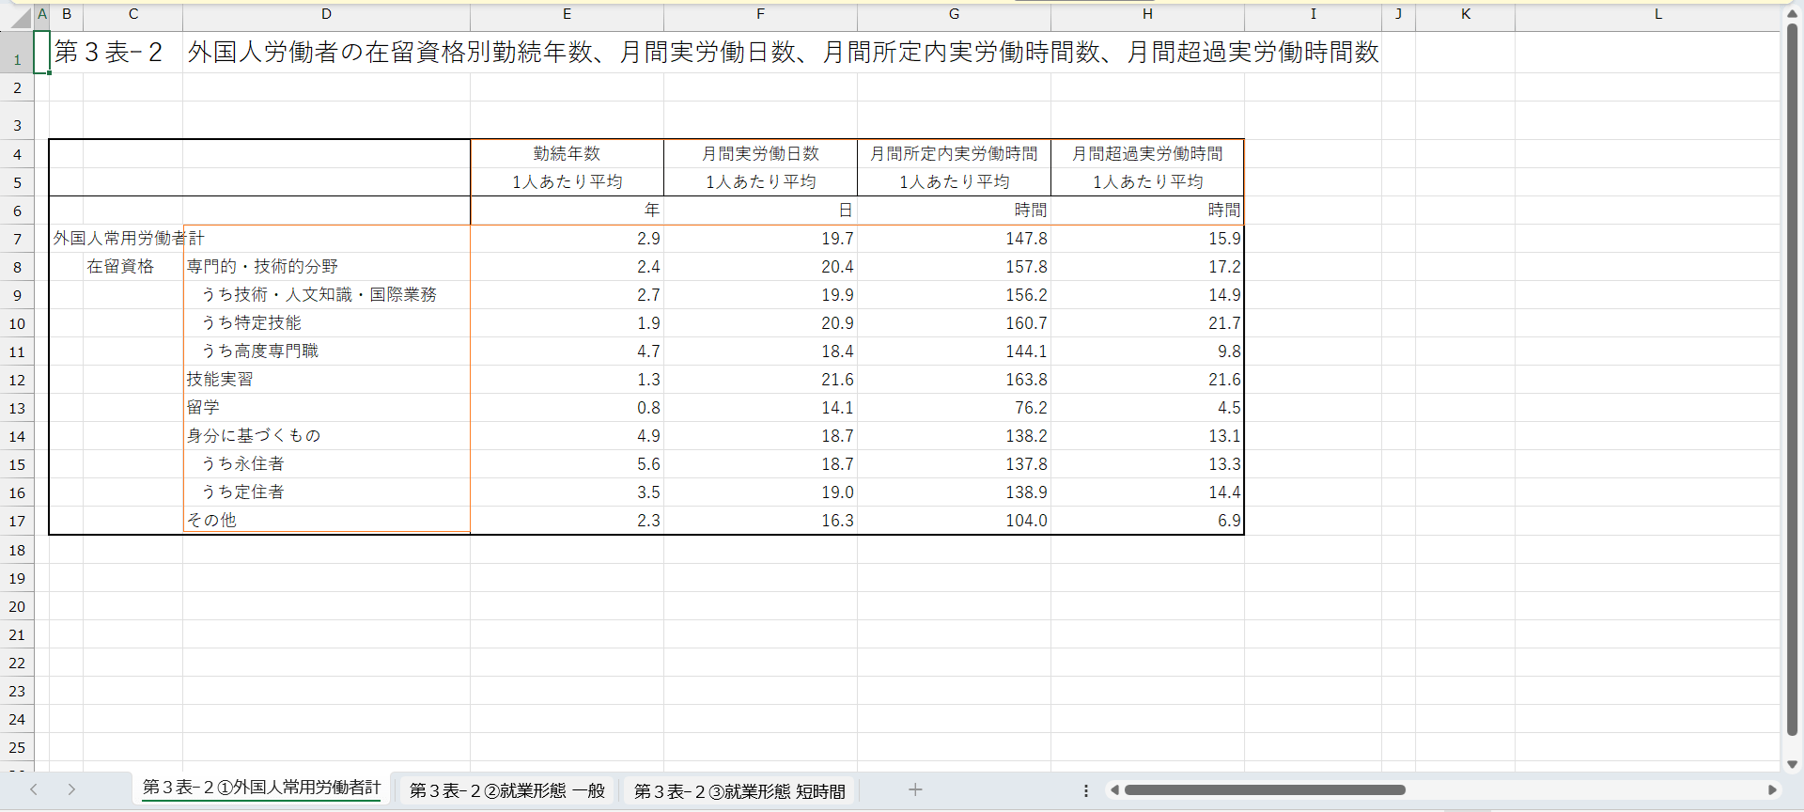Image resolution: width=1804 pixels, height=812 pixels.
Task: Click horizontal scrollbar right arrow
Action: pos(1772,790)
